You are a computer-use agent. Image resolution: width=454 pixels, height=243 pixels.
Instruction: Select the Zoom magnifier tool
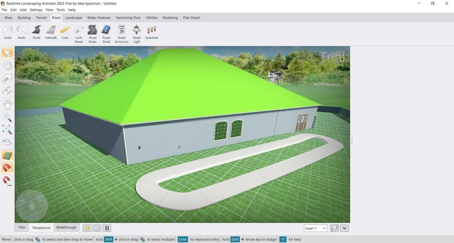coord(7,117)
